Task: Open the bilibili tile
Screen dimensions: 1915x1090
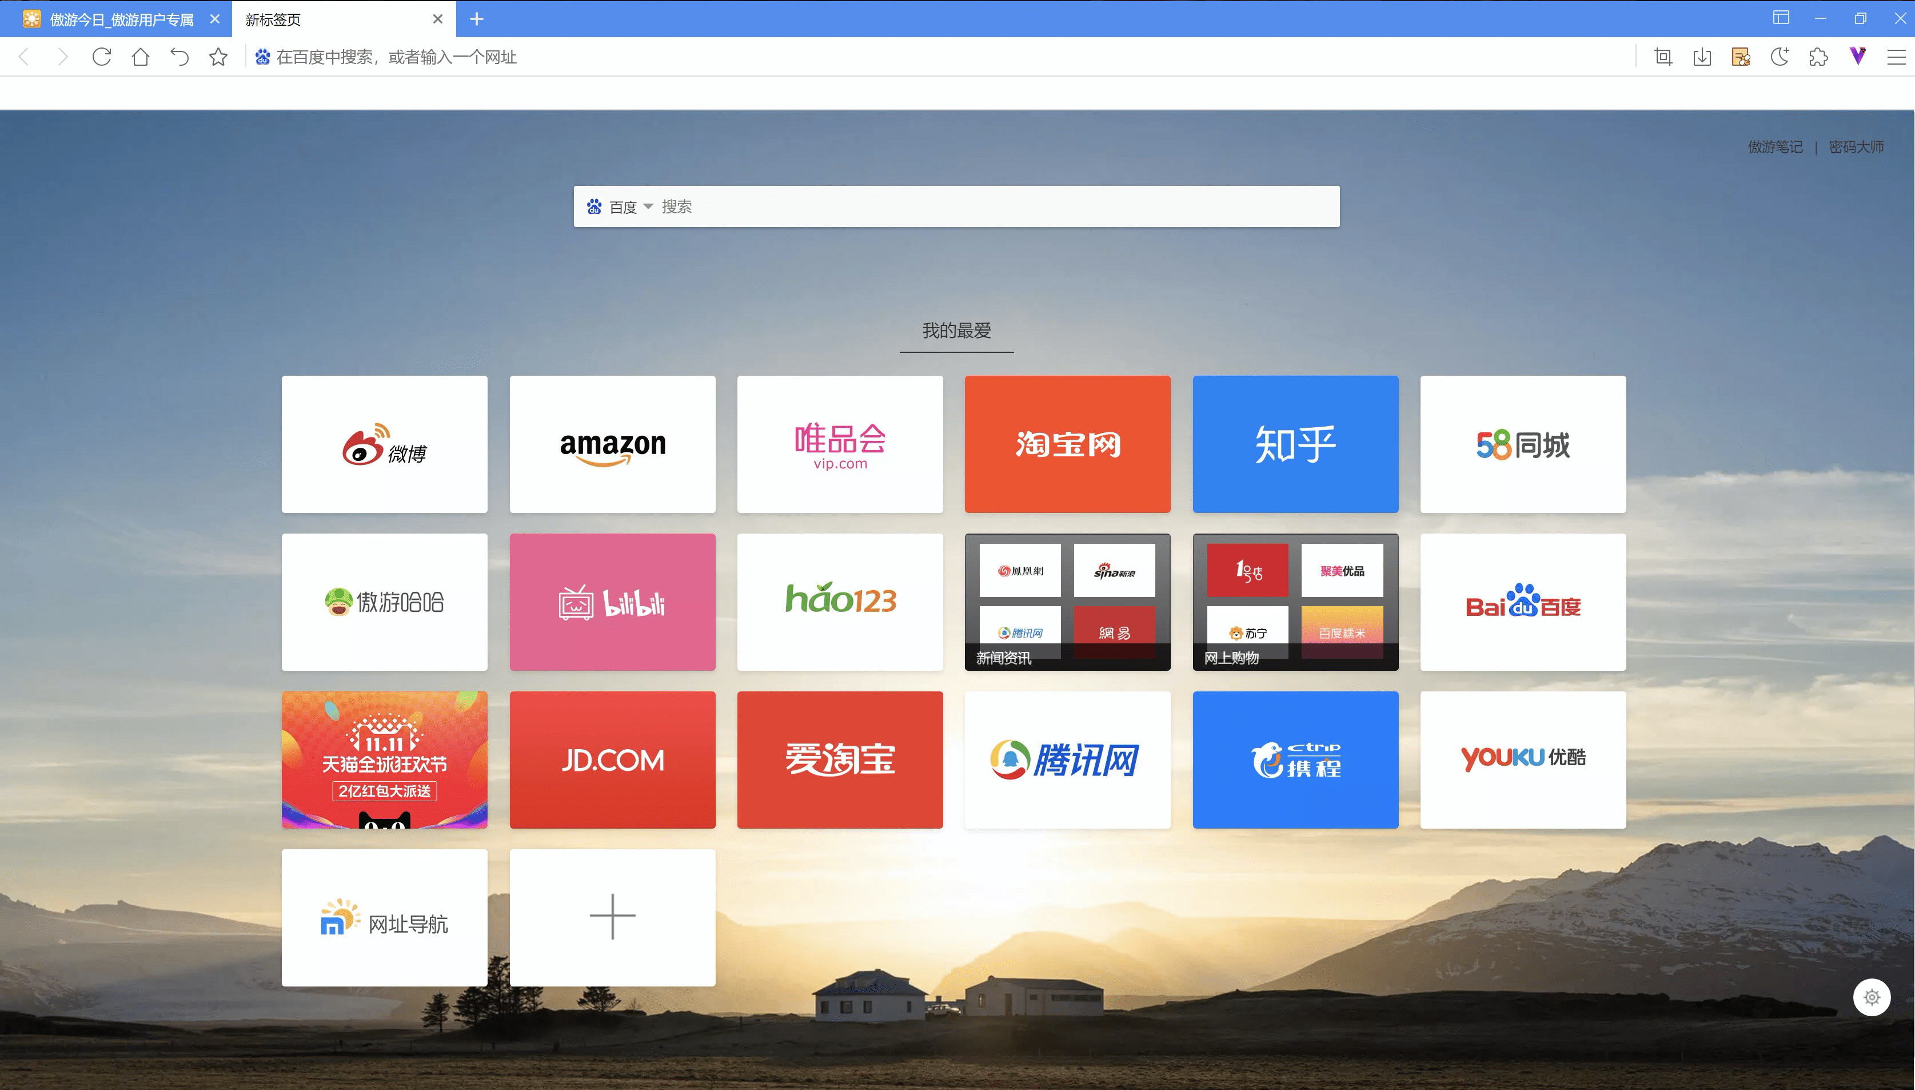Action: click(x=612, y=602)
